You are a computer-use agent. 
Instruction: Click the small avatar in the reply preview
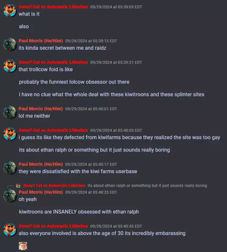coord(18,186)
